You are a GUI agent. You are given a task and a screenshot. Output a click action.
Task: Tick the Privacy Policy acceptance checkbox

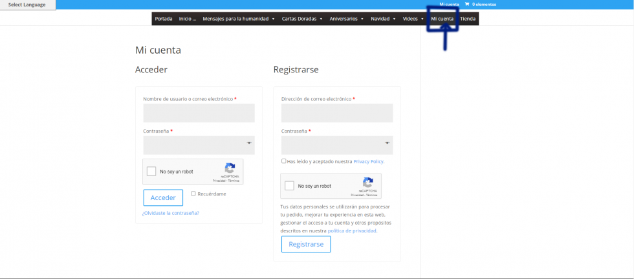click(x=283, y=161)
